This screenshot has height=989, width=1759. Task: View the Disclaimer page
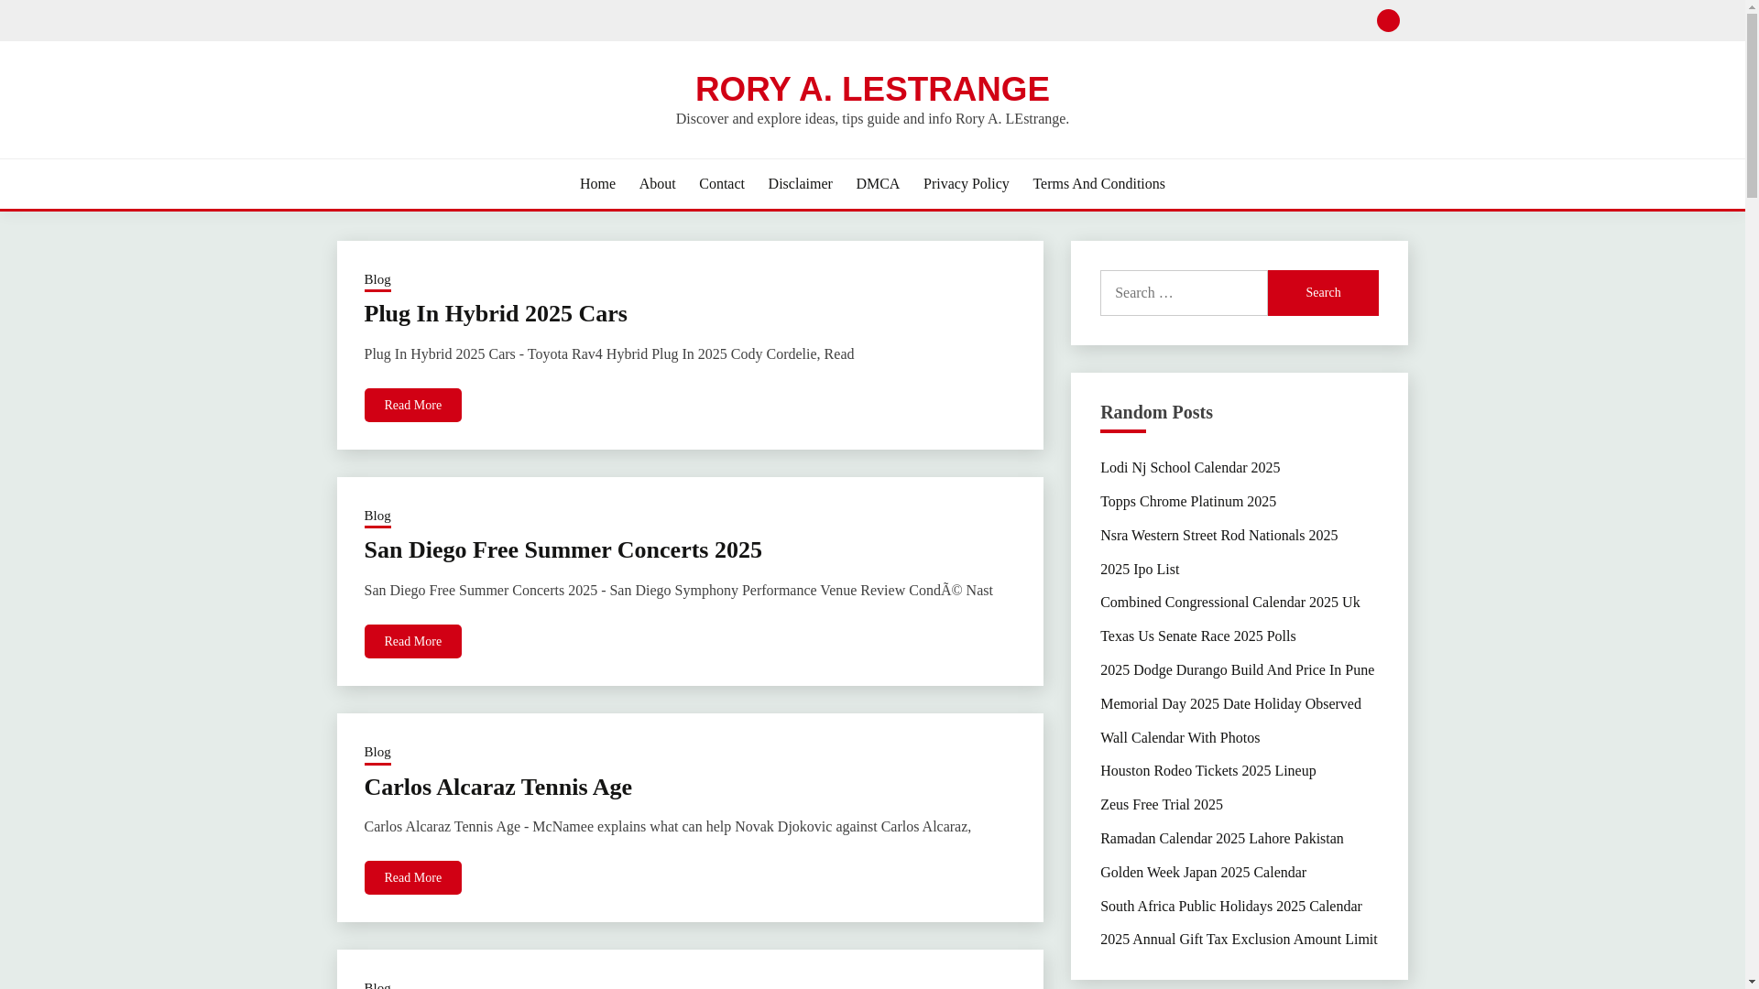pos(800,184)
